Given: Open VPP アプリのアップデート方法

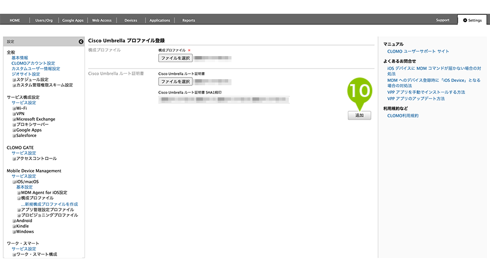Looking at the screenshot, I should click(416, 98).
